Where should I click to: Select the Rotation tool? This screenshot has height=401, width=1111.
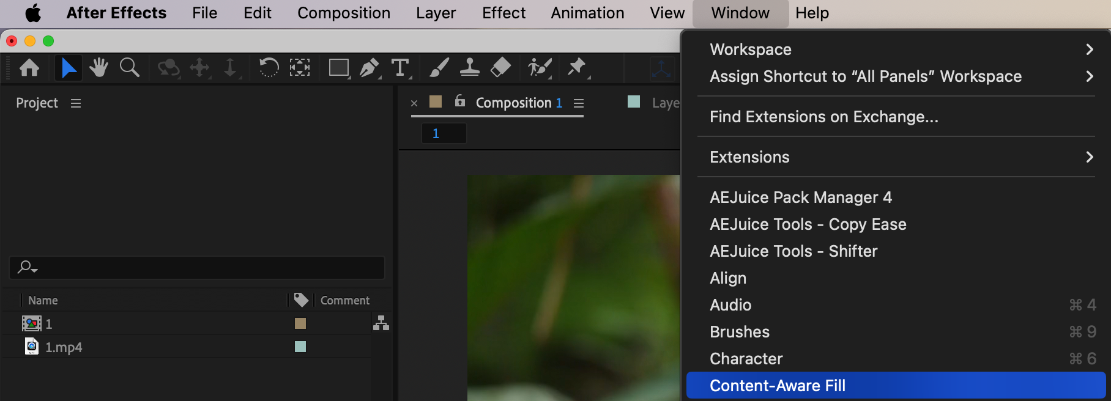tap(269, 67)
